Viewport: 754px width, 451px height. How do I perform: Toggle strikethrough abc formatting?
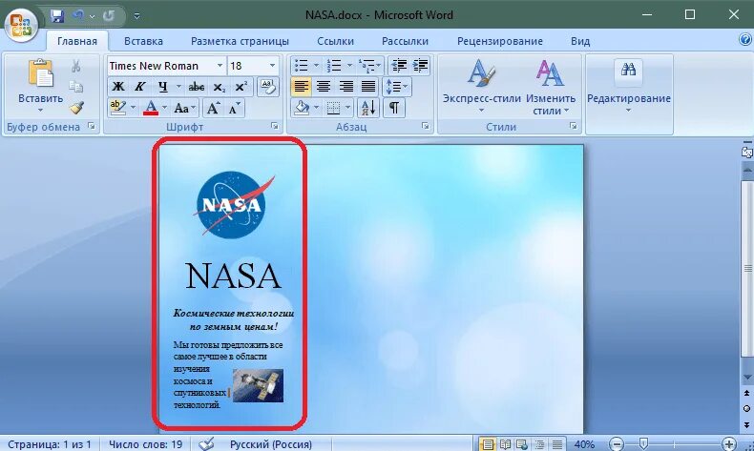197,87
